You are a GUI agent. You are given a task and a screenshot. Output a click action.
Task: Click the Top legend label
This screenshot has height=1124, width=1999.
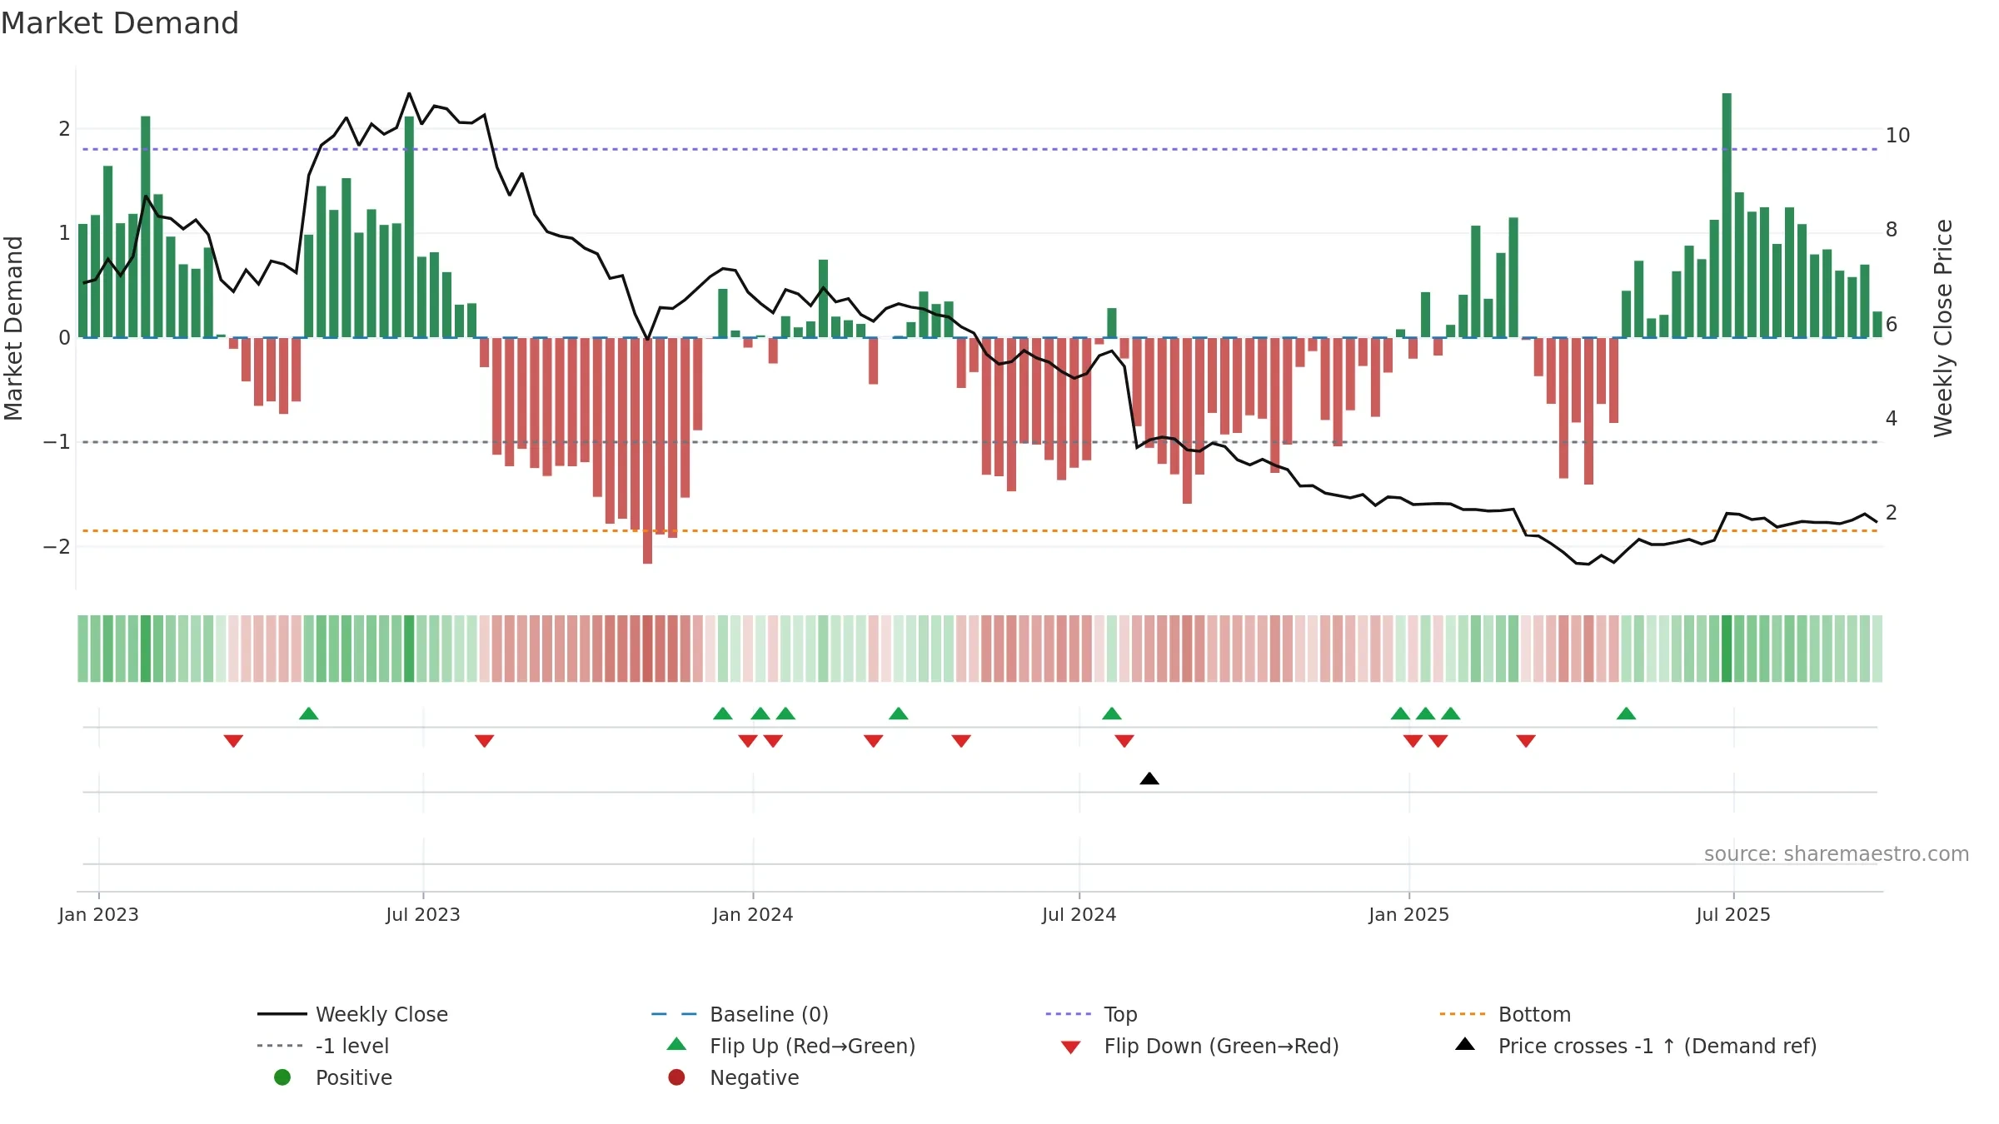click(1120, 1014)
